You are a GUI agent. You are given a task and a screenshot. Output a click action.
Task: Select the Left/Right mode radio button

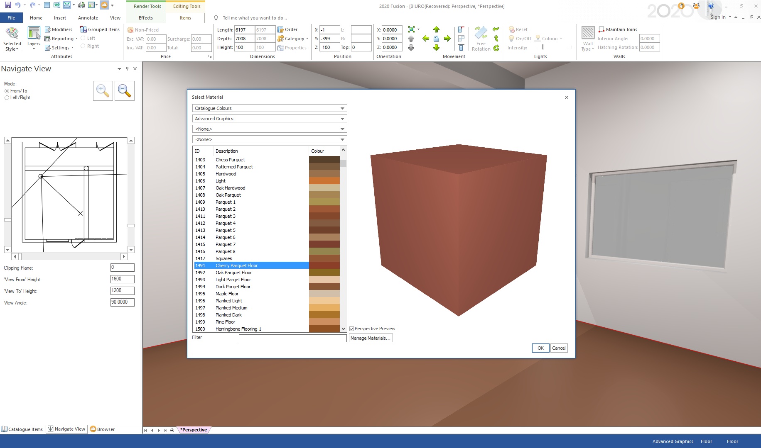tap(7, 98)
